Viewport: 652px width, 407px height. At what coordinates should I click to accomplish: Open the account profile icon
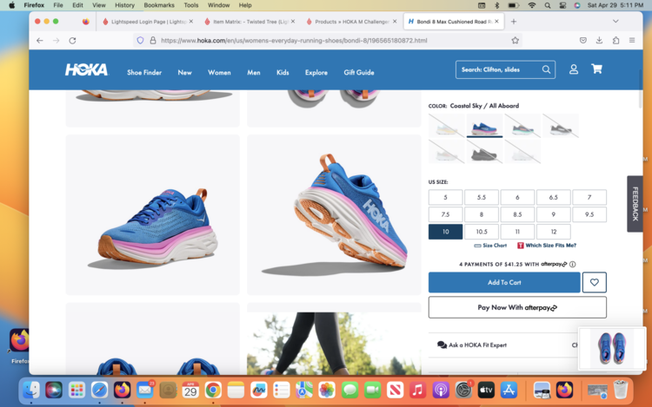[574, 69]
